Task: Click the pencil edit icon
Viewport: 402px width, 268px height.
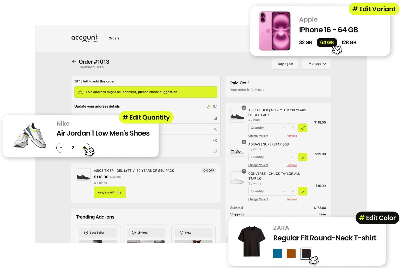Action: 215,152
